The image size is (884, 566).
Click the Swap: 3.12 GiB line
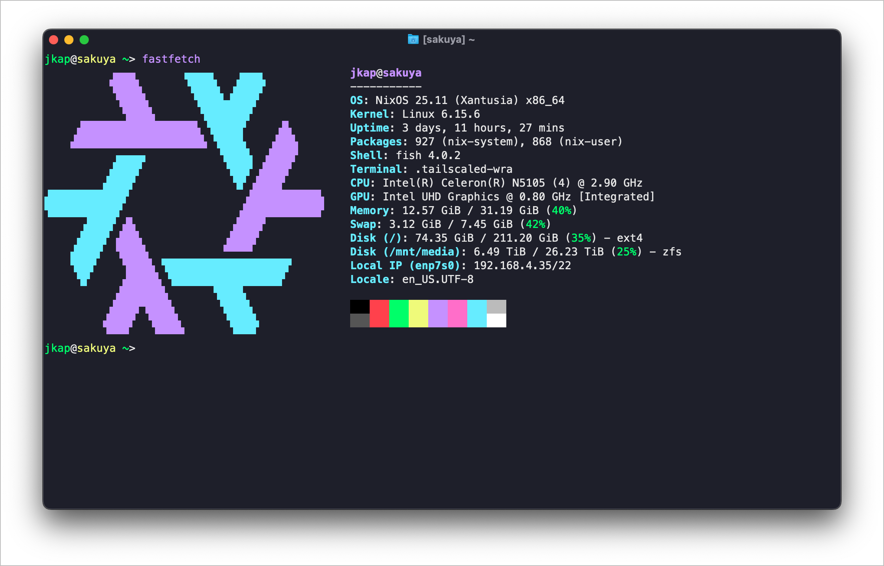point(450,224)
